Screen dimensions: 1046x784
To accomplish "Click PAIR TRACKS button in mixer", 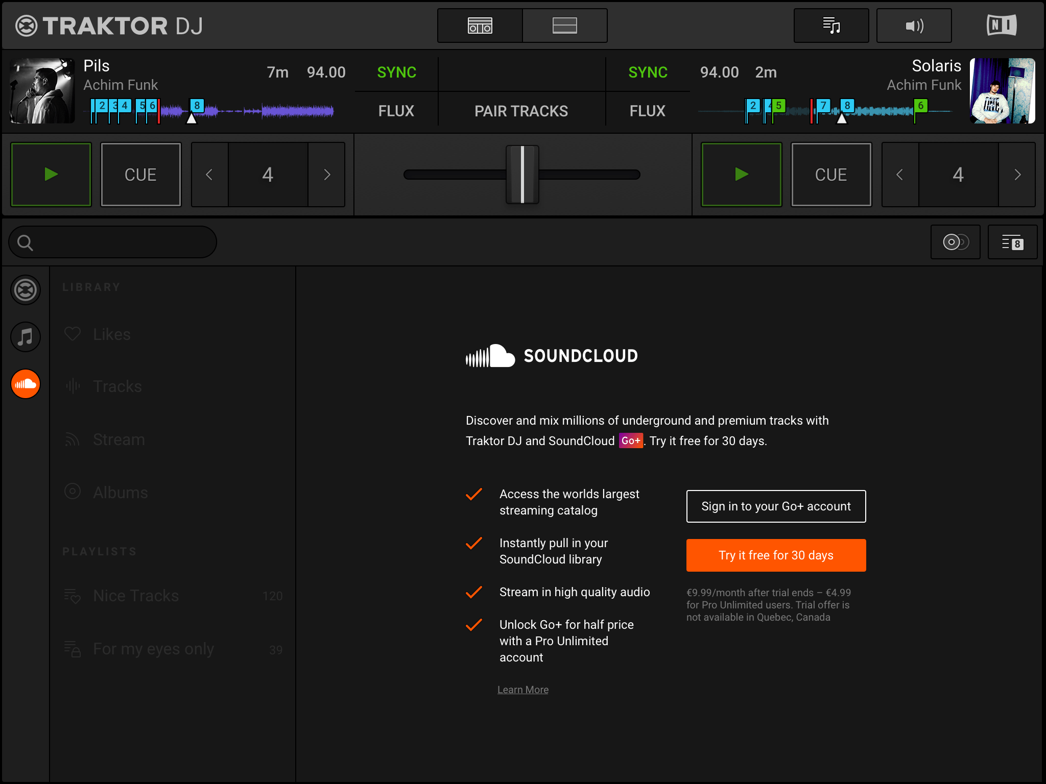I will click(523, 110).
